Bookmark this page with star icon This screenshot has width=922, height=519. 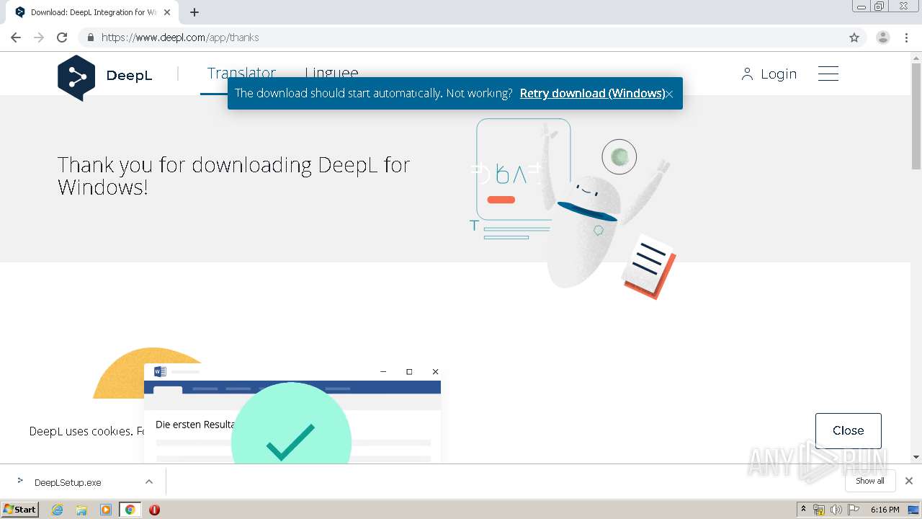(854, 37)
